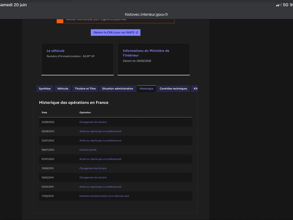The width and height of the screenshot is (293, 220).
Task: Click Obtenir le CSA à jour via l'ANTS
Action: click(x=115, y=33)
